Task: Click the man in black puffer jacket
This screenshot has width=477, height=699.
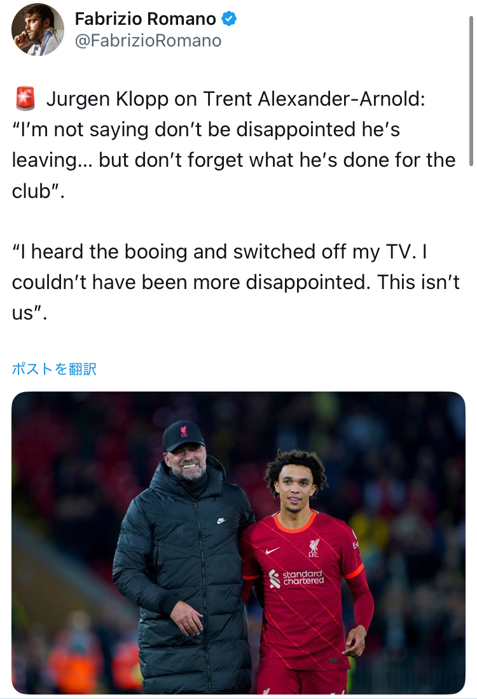Action: point(183,557)
